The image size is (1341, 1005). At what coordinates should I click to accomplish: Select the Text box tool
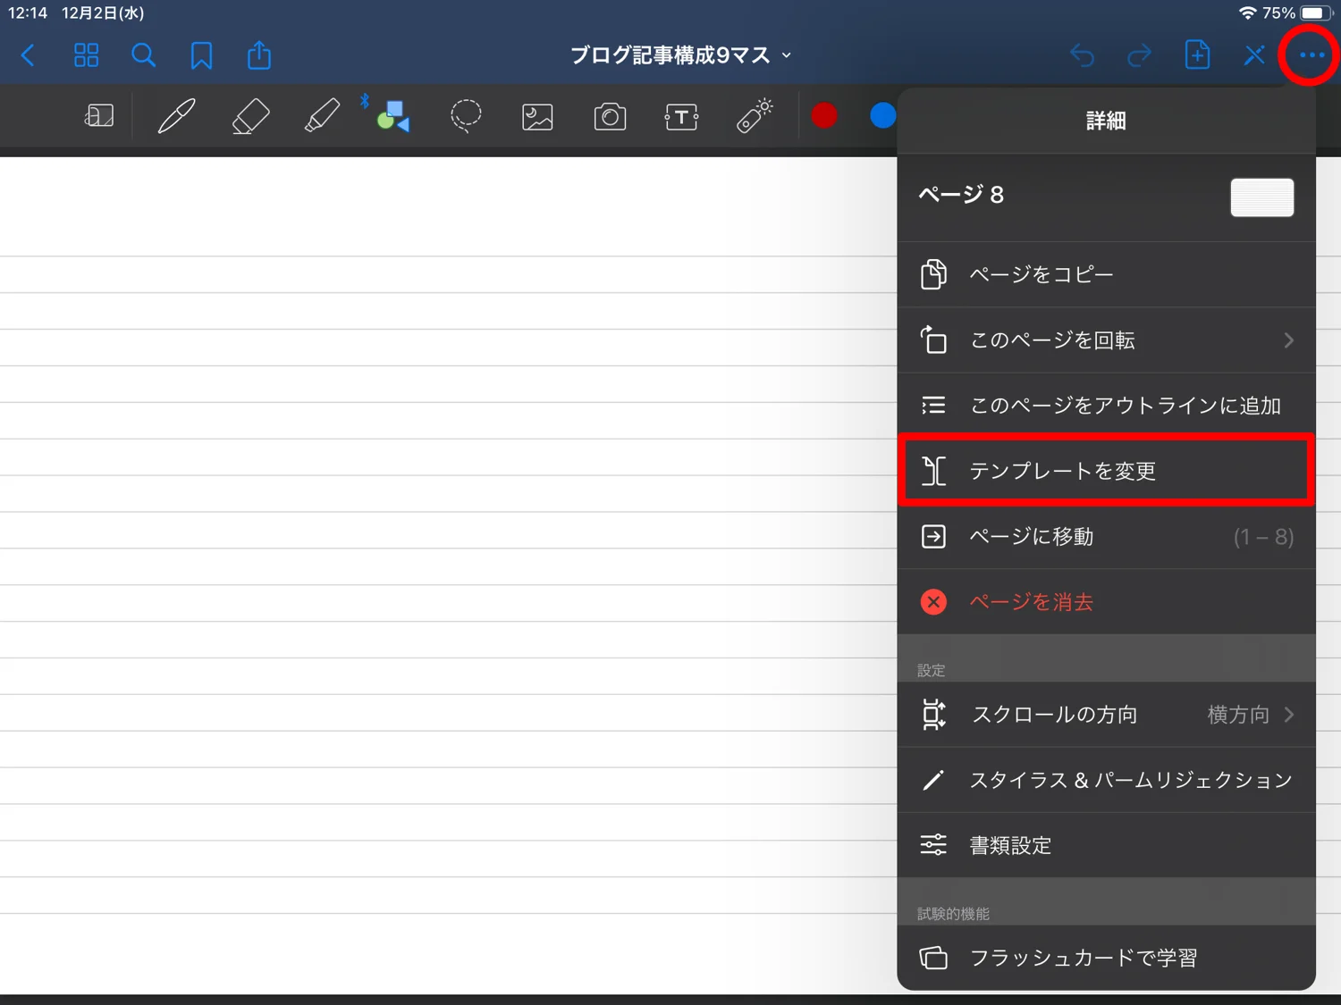680,115
